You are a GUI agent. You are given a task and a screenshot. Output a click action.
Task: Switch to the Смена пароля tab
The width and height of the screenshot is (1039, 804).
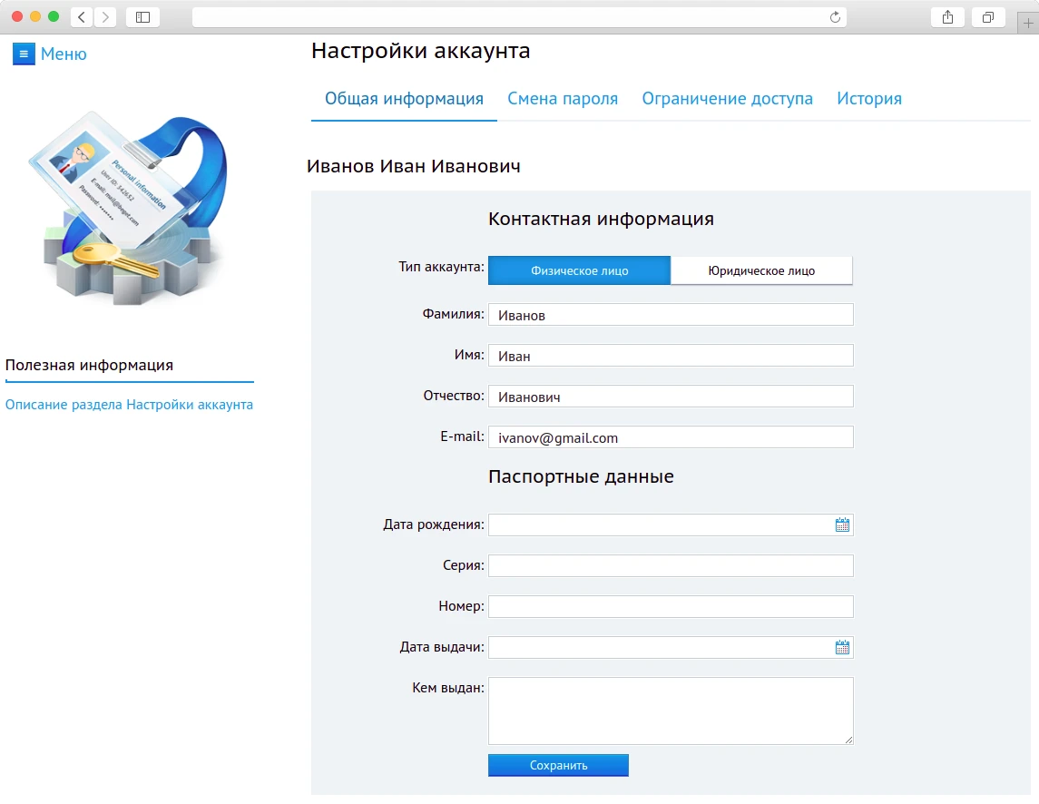563,98
